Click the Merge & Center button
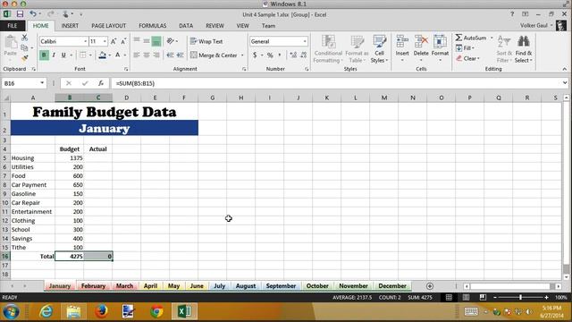 (x=214, y=55)
